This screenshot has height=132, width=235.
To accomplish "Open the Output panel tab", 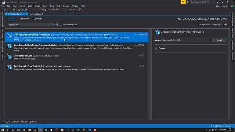I will point(7,122).
